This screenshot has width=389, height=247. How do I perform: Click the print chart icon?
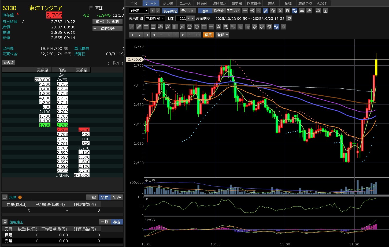tap(318, 11)
